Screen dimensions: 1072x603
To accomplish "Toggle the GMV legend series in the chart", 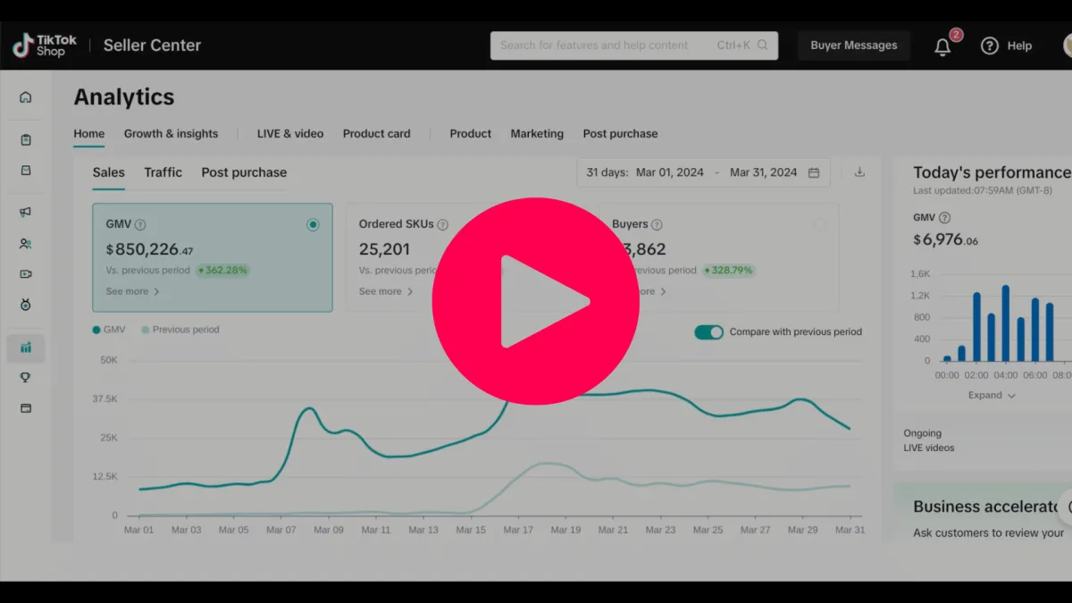I will (109, 330).
